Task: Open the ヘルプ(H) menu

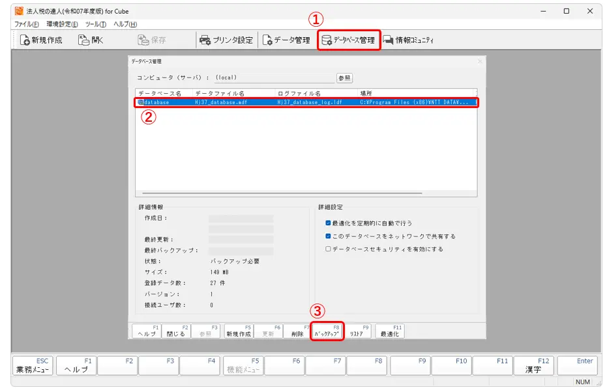Action: (x=125, y=24)
